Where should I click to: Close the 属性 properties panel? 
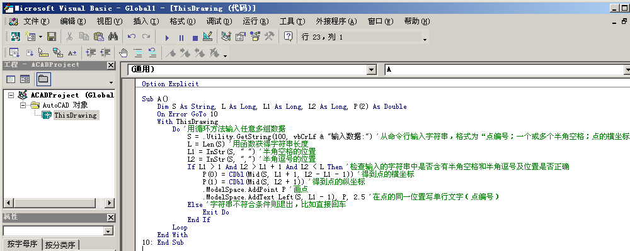tap(111, 218)
